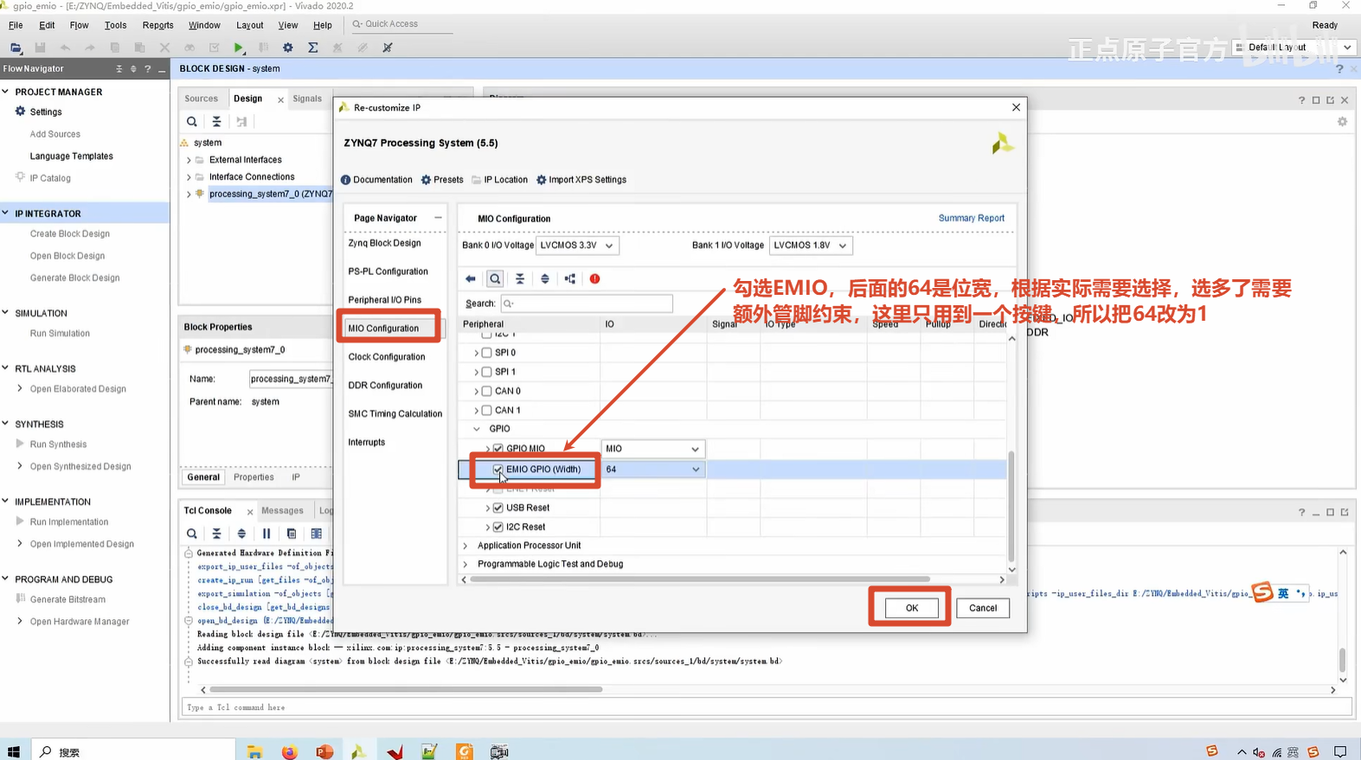Enable the SPI 1 checkbox
The image size is (1361, 760).
pyautogui.click(x=486, y=372)
